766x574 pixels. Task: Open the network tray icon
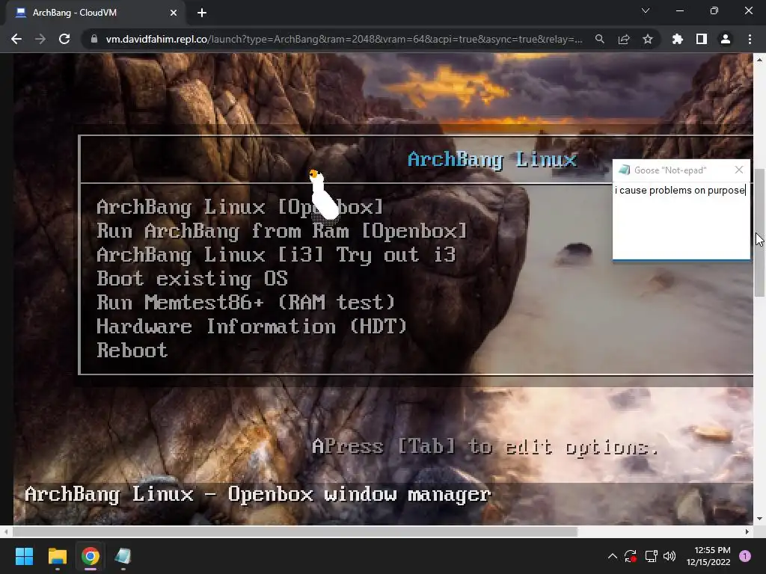tap(651, 556)
